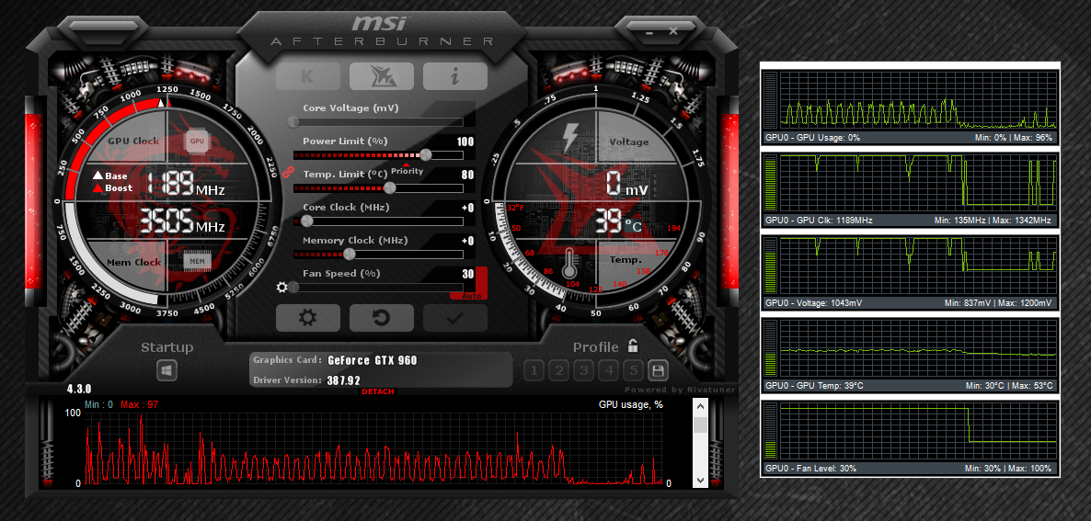This screenshot has height=521, width=1091.
Task: Click the Fan Speed slider track
Action: pyautogui.click(x=378, y=287)
